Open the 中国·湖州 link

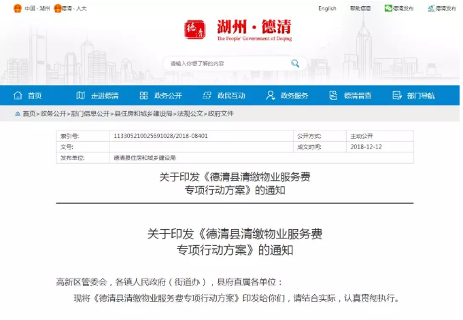pos(37,9)
